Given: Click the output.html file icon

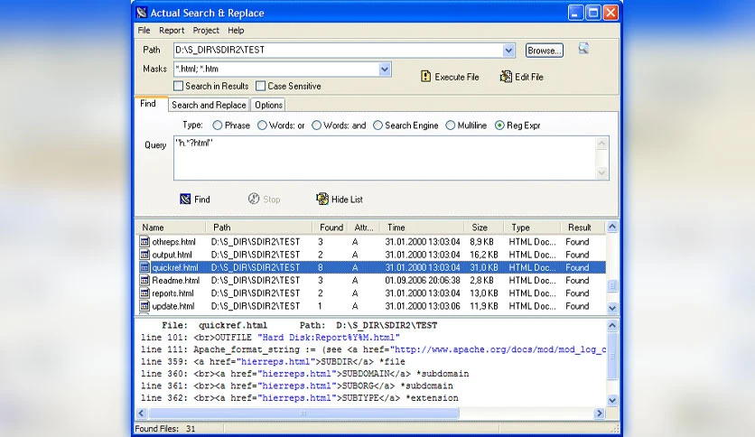Looking at the screenshot, I should [144, 255].
